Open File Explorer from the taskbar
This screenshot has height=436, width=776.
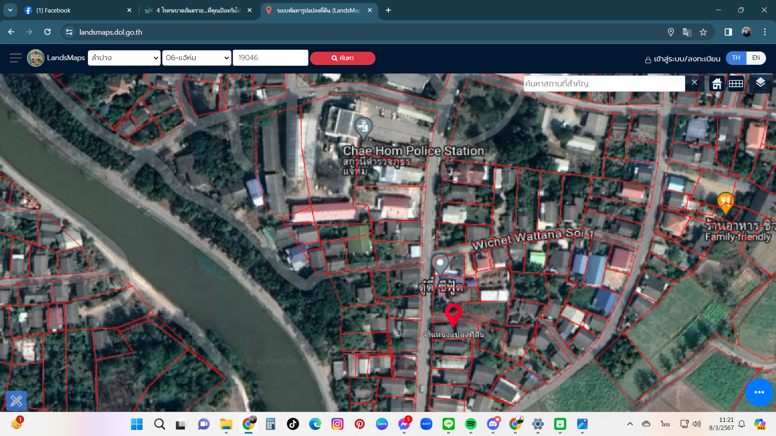[x=226, y=424]
